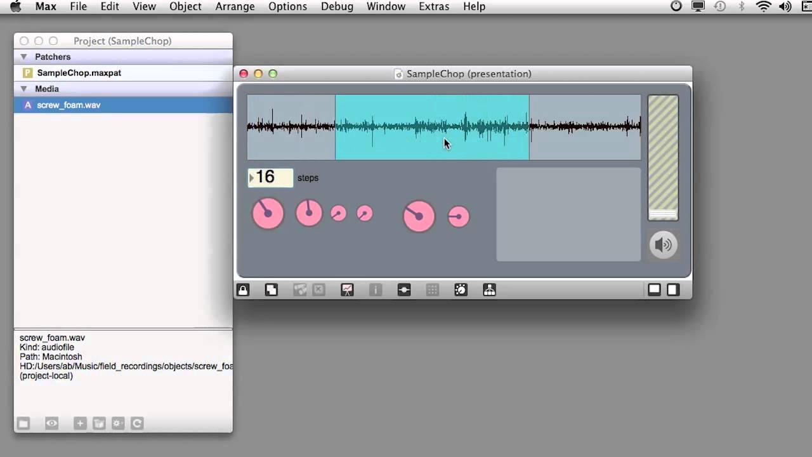This screenshot has height=457, width=812.
Task: Open the Max application menu
Action: (46, 6)
